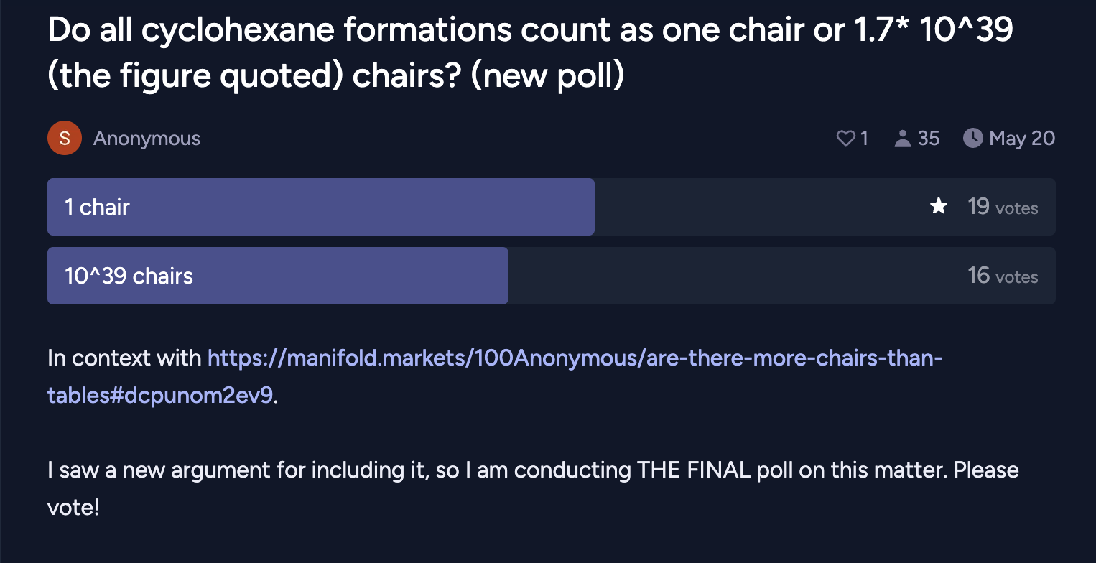1096x563 pixels.
Task: Click the star icon on 1 chair option
Action: click(938, 207)
